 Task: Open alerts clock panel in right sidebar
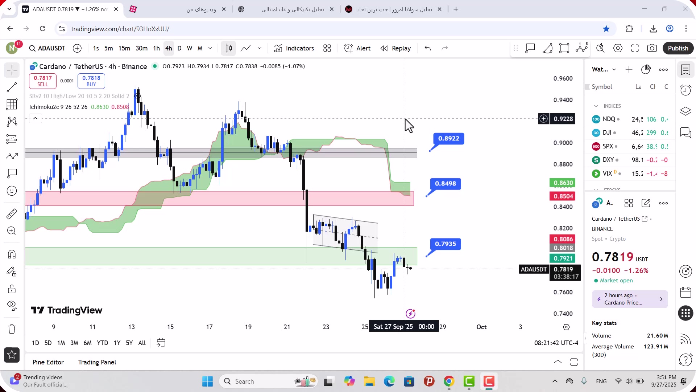pyautogui.click(x=685, y=90)
